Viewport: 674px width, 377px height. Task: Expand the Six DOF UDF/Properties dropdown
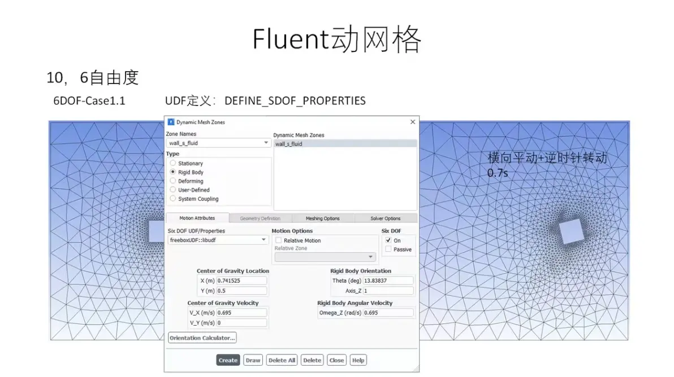(218, 240)
